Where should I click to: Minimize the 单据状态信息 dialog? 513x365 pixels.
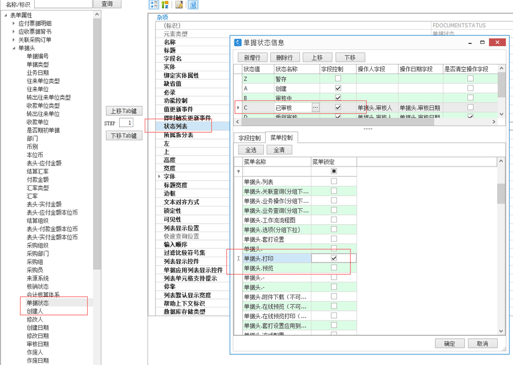tap(470, 42)
